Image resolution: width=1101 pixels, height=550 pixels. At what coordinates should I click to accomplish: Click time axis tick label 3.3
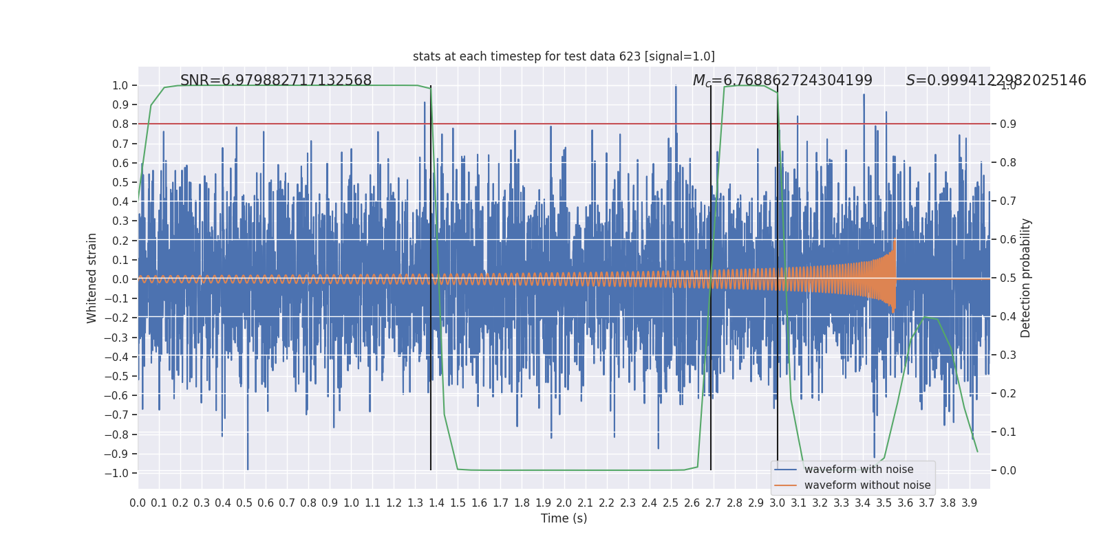click(x=842, y=503)
